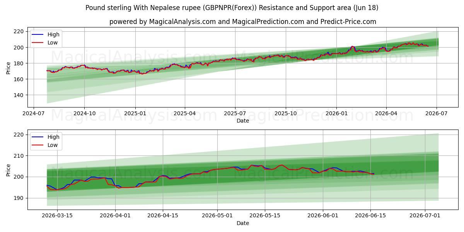
Task: Click the '2024-07' tick on top chart
Action: click(x=34, y=113)
